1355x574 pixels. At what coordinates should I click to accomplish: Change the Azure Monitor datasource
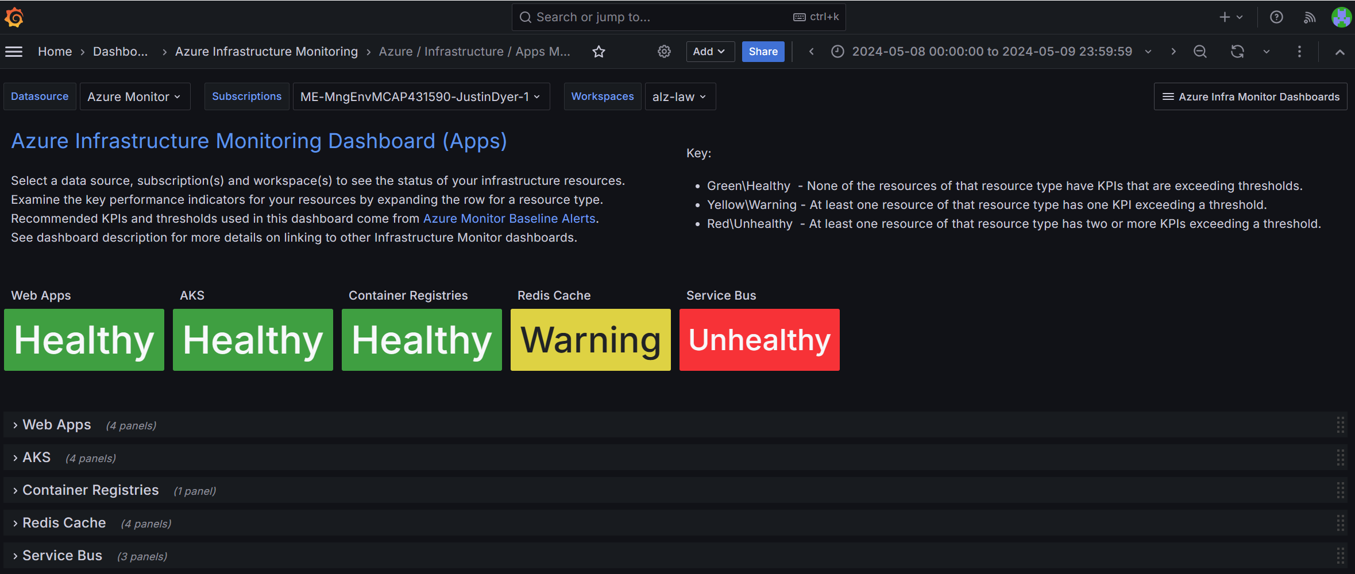point(134,96)
